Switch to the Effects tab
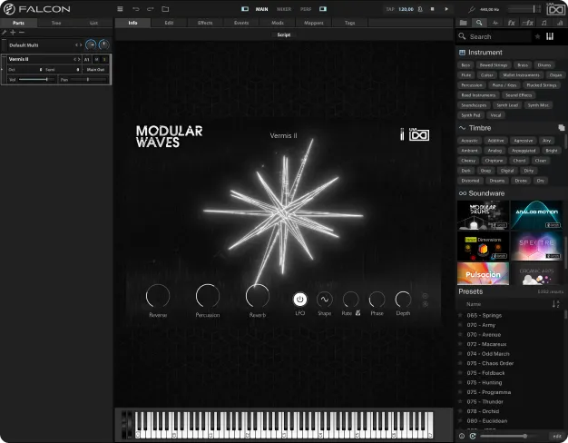Screen dimensions: 568x443 [205, 22]
